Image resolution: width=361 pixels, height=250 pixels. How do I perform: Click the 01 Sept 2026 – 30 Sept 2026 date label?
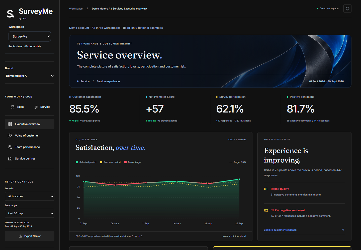click(326, 81)
